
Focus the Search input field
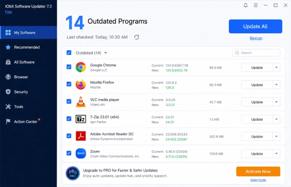(256, 53)
